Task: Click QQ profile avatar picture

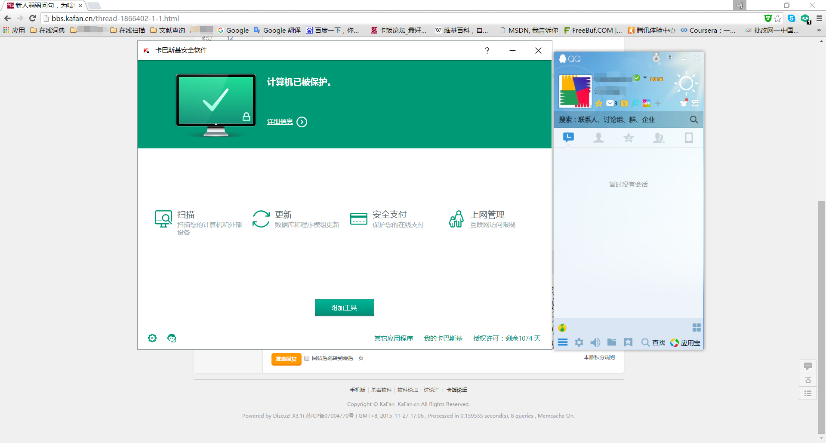Action: [575, 91]
